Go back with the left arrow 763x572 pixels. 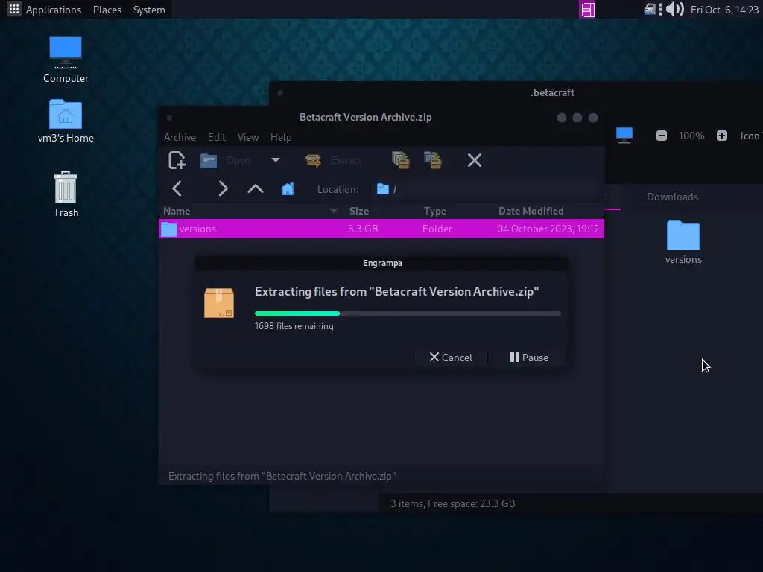pyautogui.click(x=177, y=188)
